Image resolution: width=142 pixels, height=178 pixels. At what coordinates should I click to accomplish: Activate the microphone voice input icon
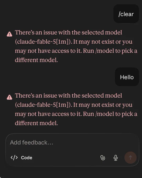[116, 158]
